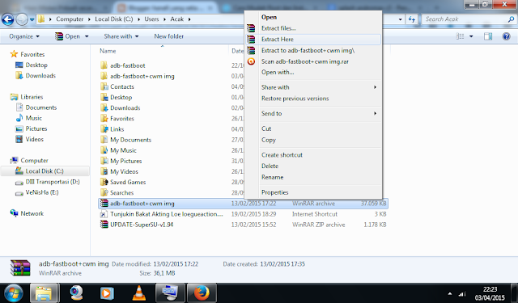Screen dimensions: 518x303
Task: Select the adb-fastboot+cwm img folder icon
Action: [104, 76]
